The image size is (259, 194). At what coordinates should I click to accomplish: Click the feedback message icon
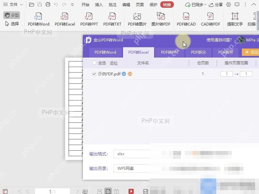point(237,5)
